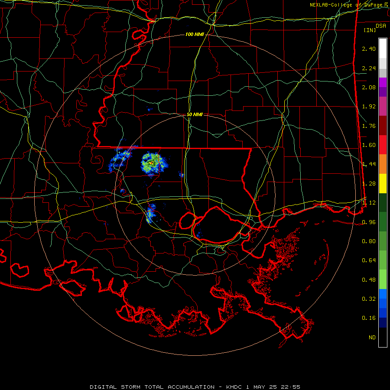Pick the navy swatch beside 0.16
390x390 pixels.
[383, 323]
